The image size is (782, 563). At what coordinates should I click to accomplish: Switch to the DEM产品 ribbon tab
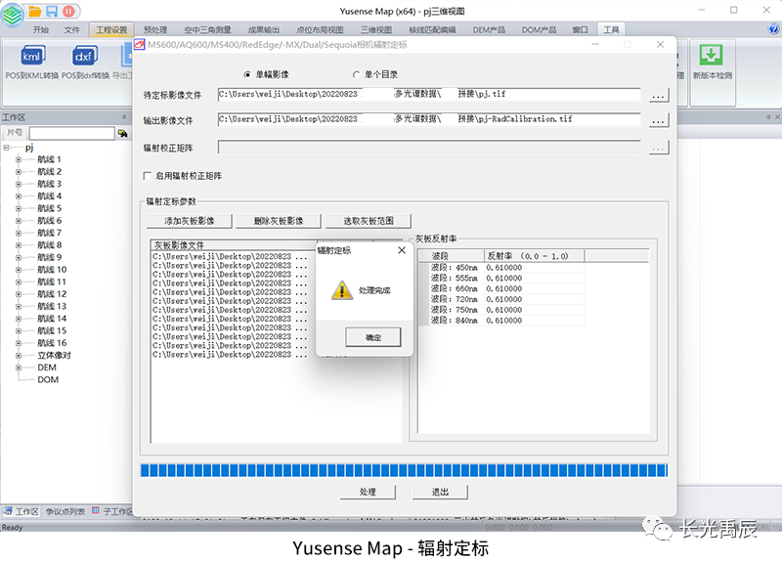click(491, 29)
